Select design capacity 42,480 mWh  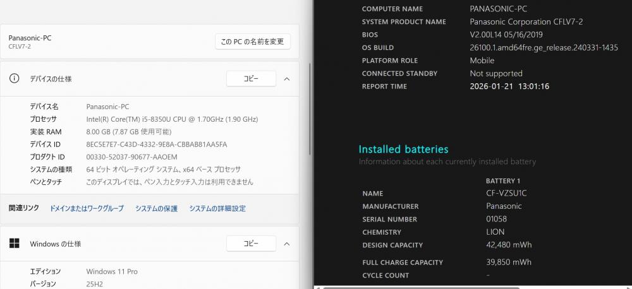509,245
